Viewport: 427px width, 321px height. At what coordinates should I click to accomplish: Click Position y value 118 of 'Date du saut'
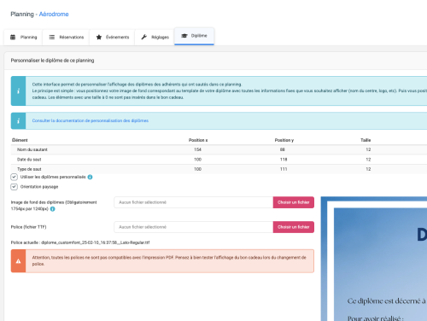pos(284,160)
